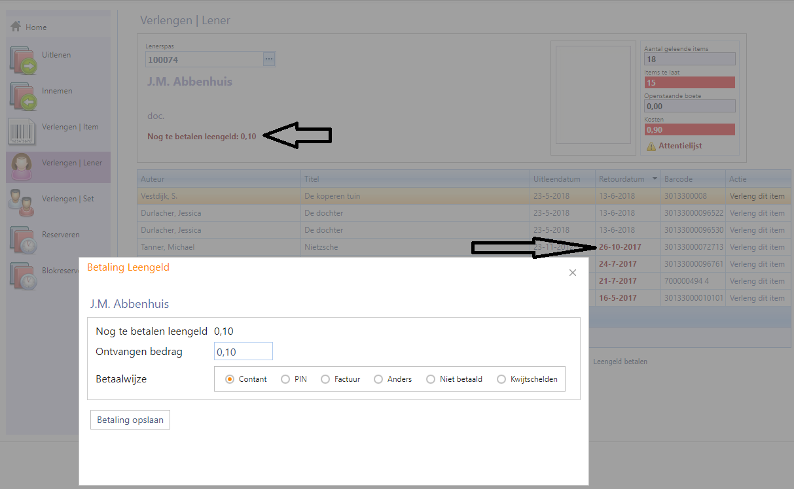Image resolution: width=794 pixels, height=489 pixels.
Task: Select the Kwijtschelden radio option
Action: tap(501, 379)
